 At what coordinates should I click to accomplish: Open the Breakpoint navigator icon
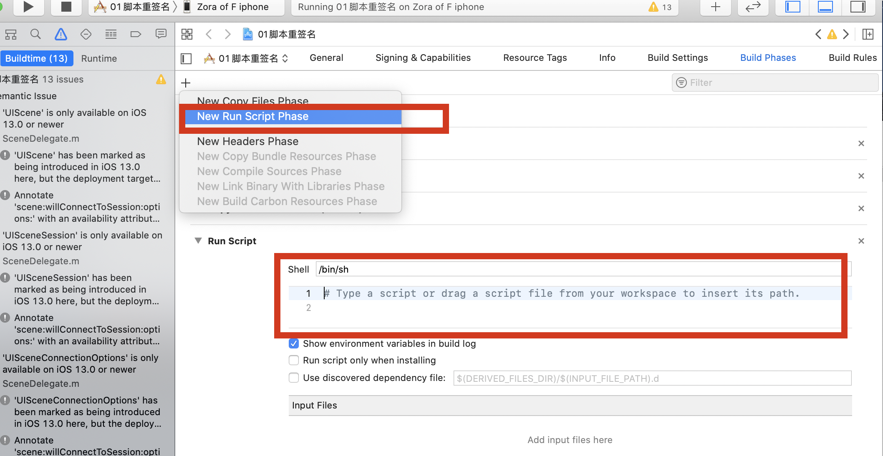click(136, 34)
